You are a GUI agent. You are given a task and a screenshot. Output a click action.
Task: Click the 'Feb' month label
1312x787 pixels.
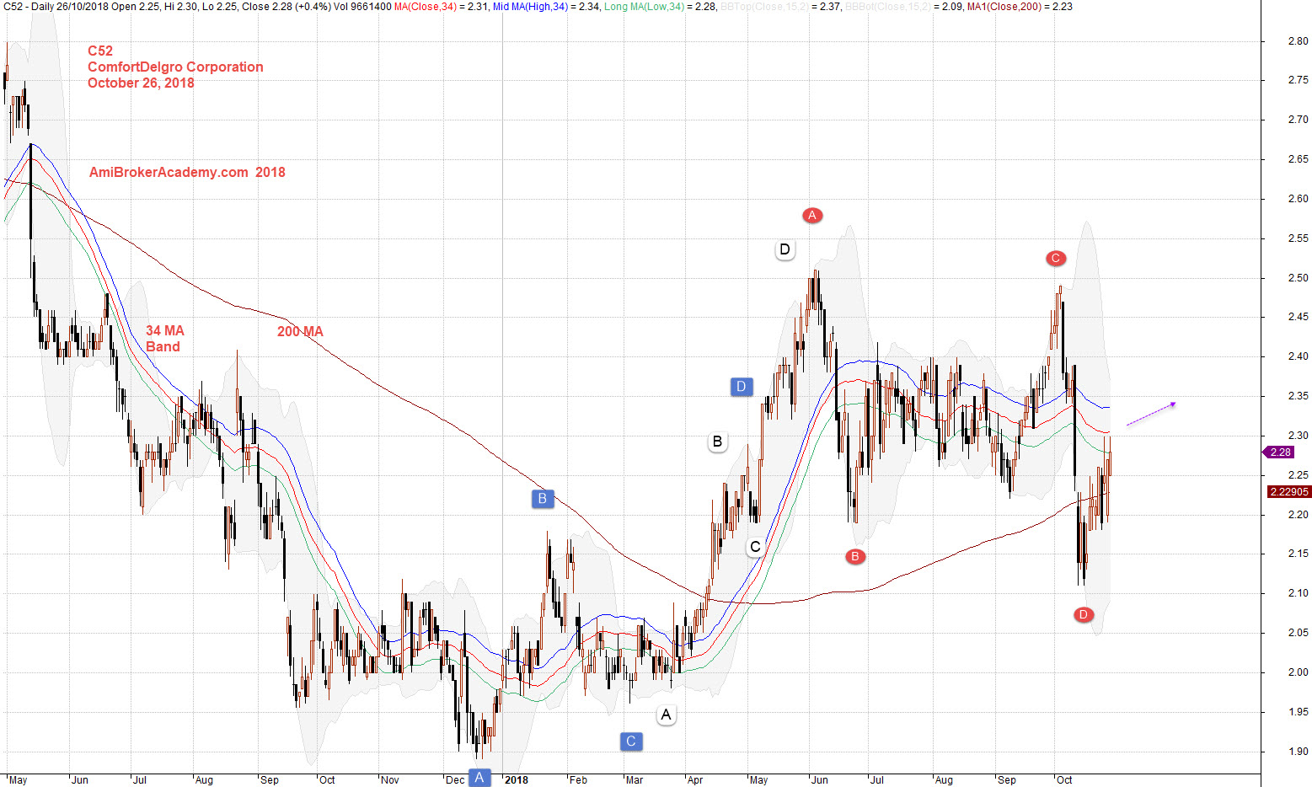[x=578, y=780]
